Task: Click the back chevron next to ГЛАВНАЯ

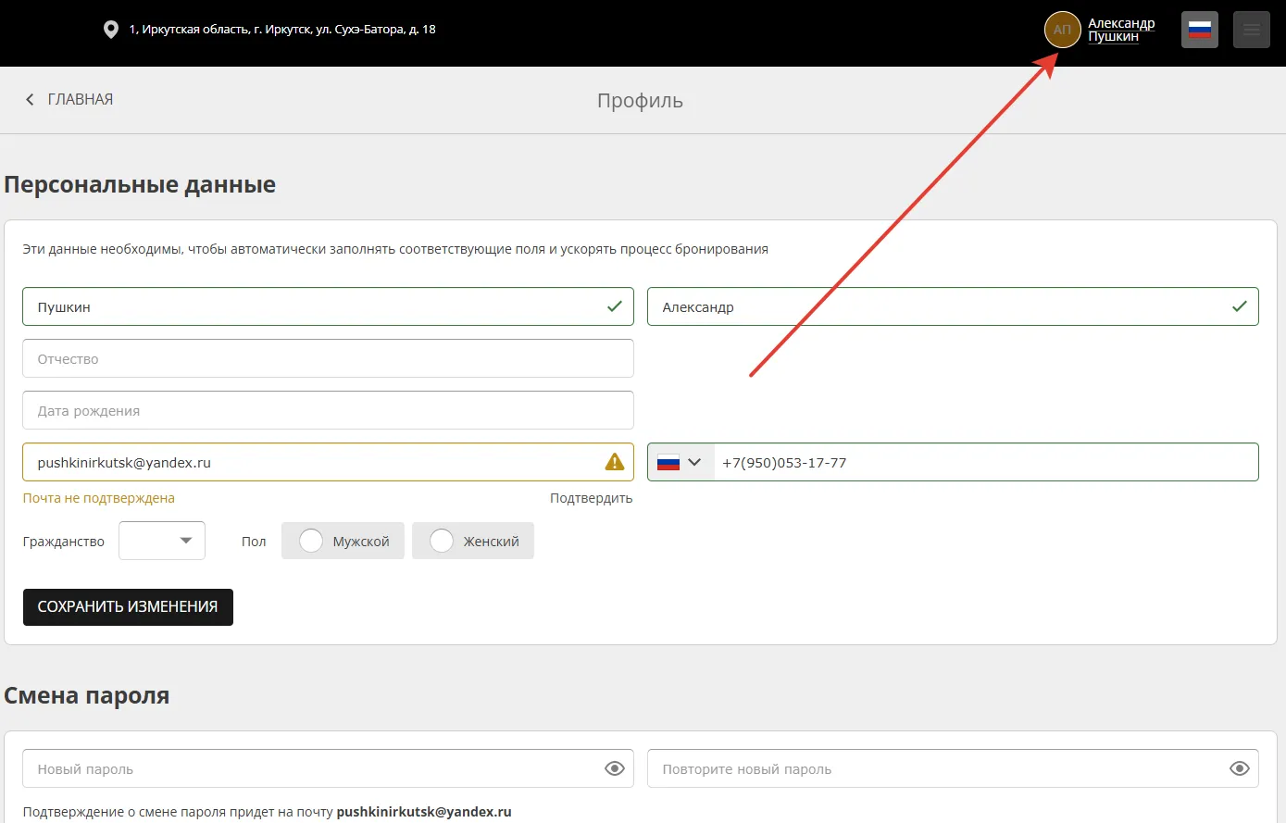Action: [30, 99]
